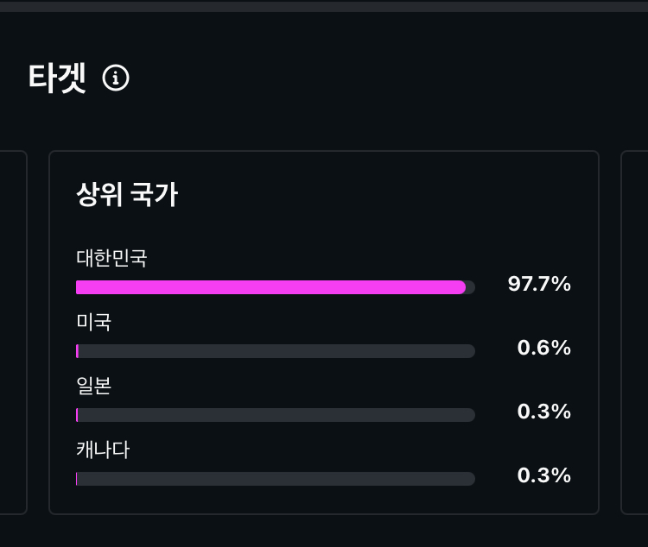Image resolution: width=648 pixels, height=547 pixels.
Task: Select the 상위 국가 card title
Action: point(127,195)
